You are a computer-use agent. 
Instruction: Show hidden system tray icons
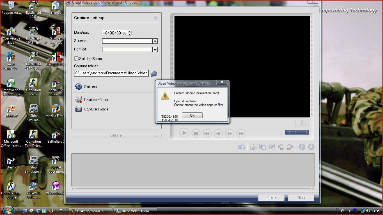pos(350,211)
